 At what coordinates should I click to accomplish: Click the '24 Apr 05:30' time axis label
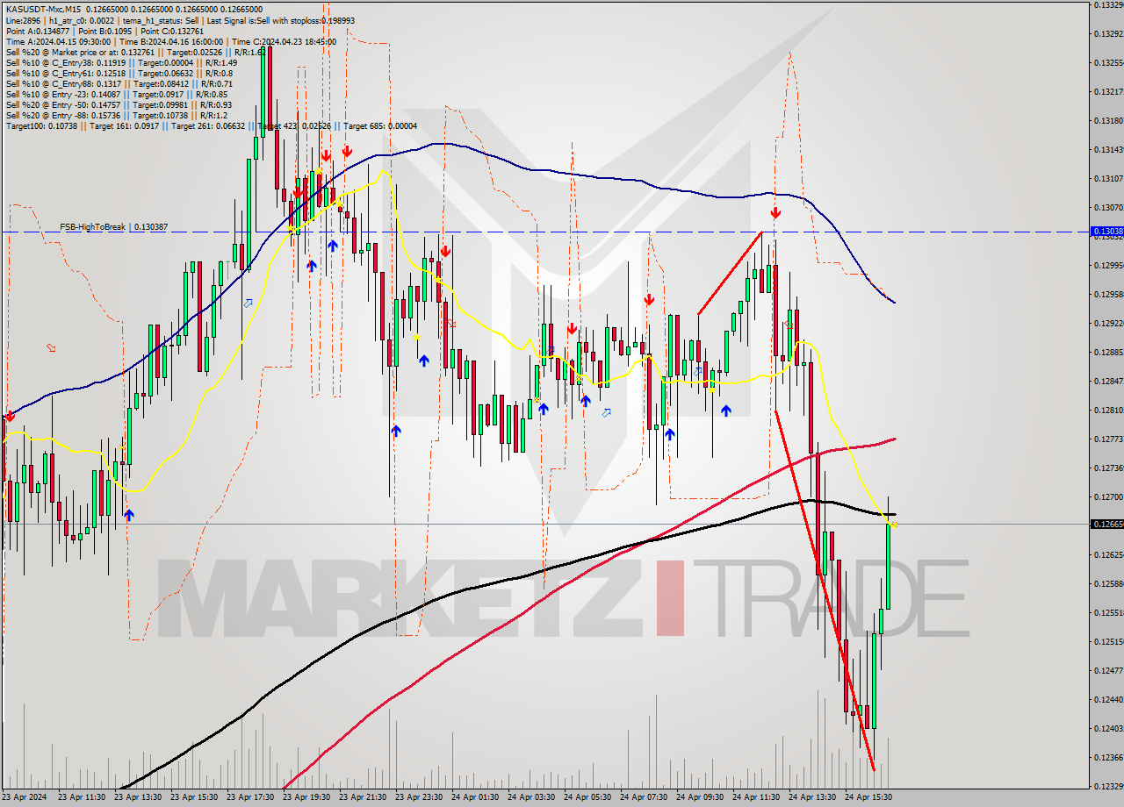(x=587, y=797)
